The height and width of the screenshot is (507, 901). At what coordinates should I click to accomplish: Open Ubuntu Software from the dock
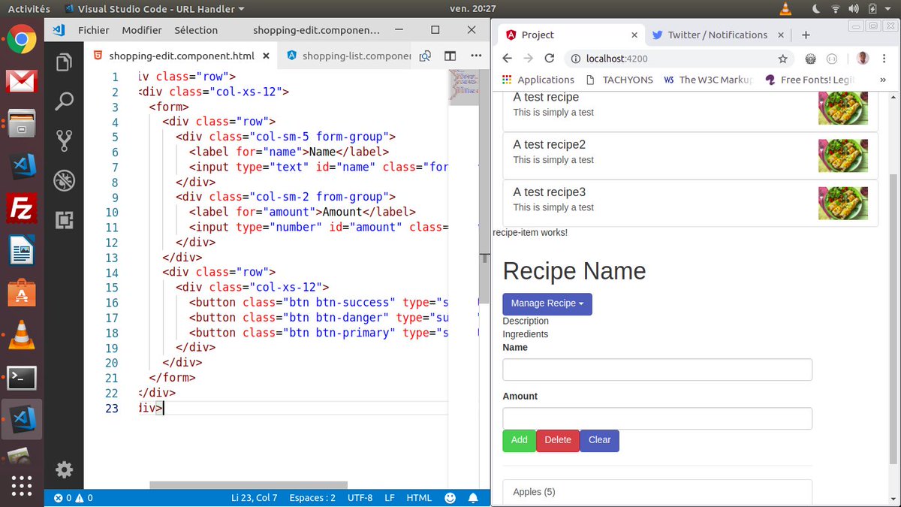coord(22,293)
